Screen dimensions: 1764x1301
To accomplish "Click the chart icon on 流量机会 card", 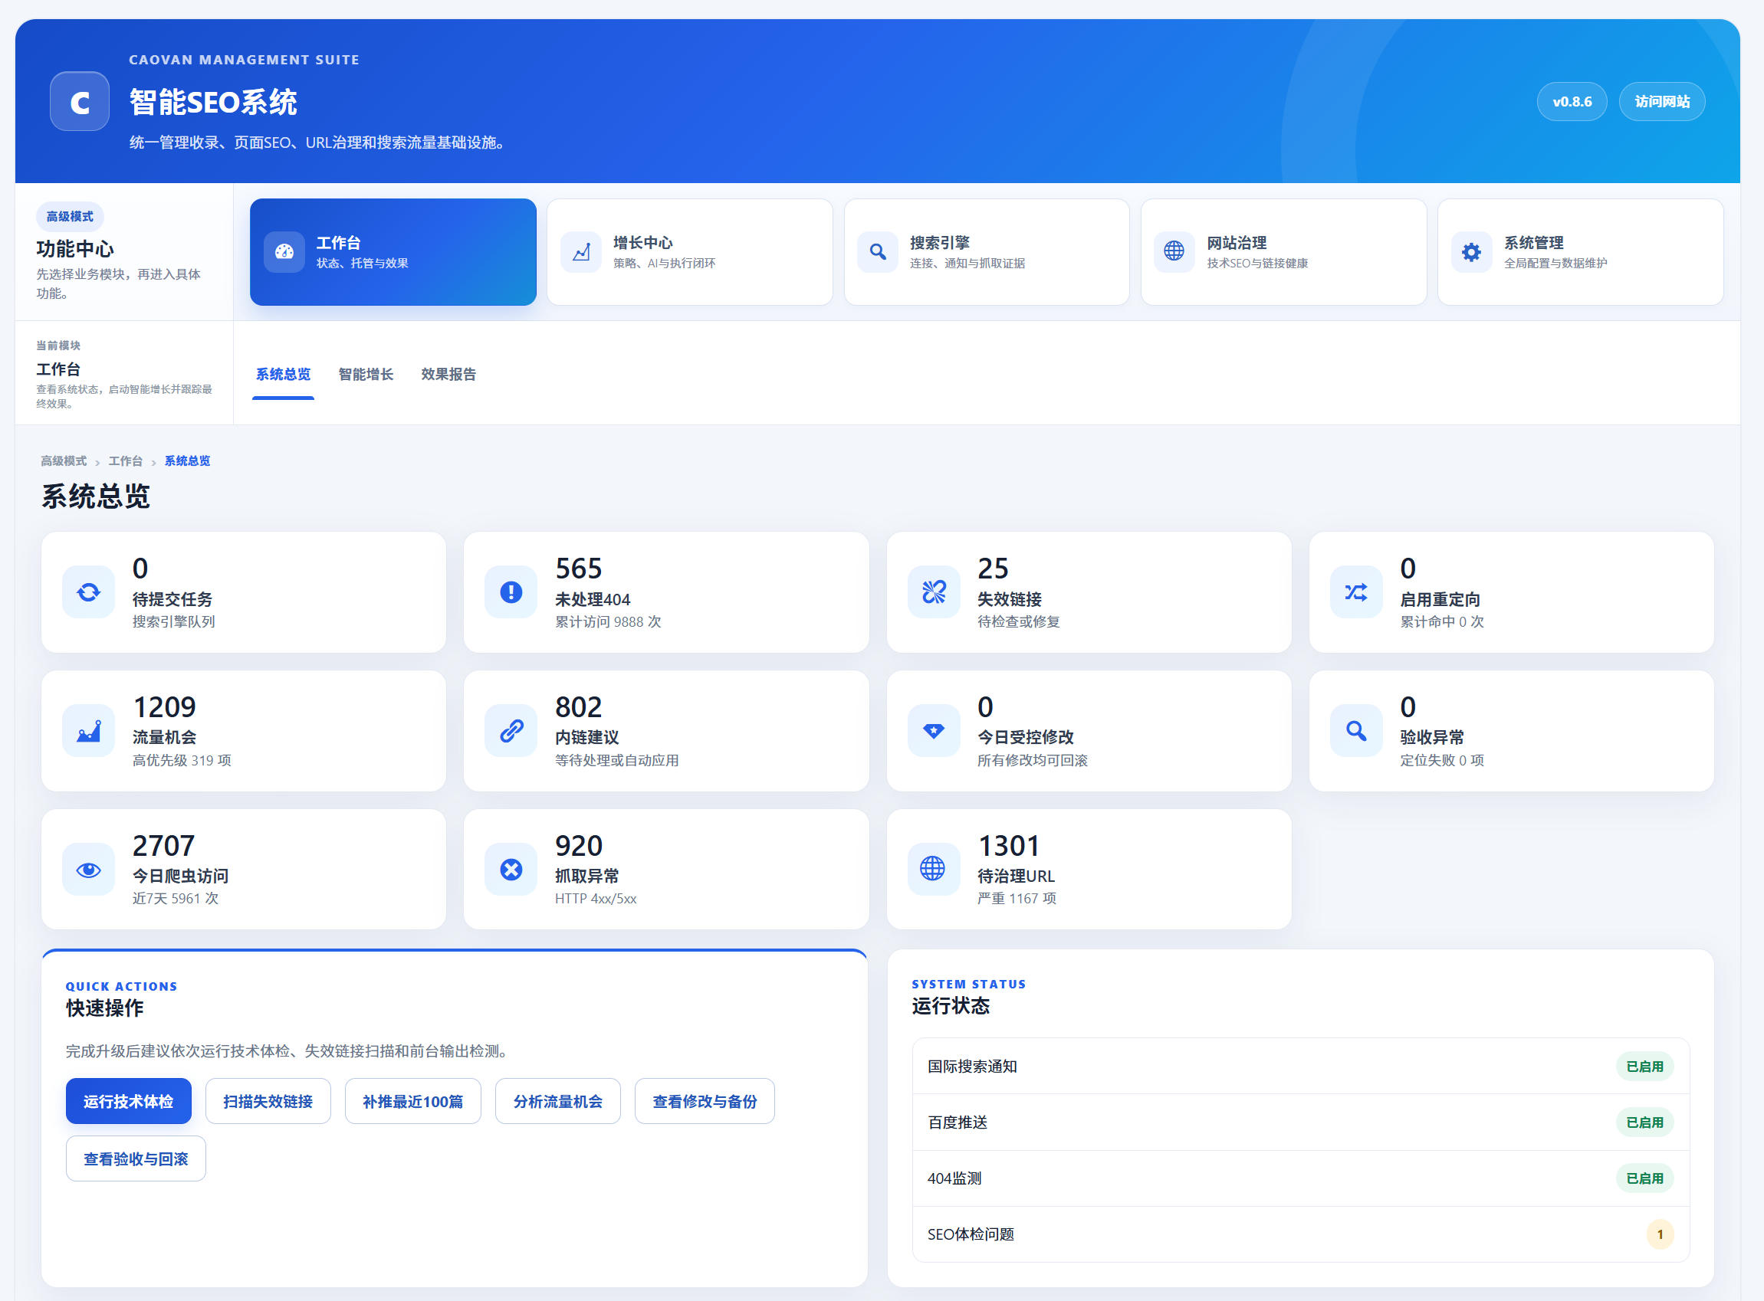I will 88,731.
